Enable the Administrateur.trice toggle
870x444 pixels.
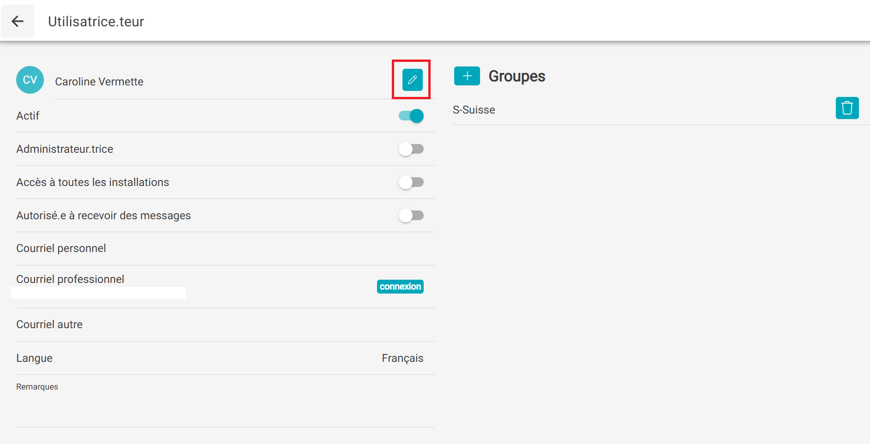point(411,149)
